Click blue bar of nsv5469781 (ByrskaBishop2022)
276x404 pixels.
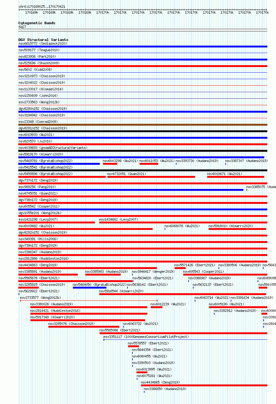coord(59,164)
